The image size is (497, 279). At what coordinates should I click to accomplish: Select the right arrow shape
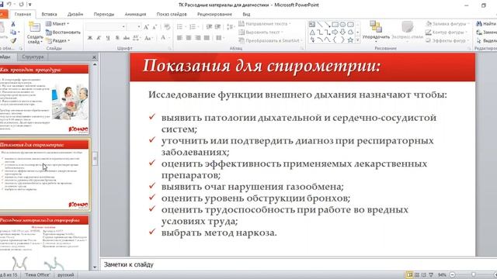pos(335,33)
